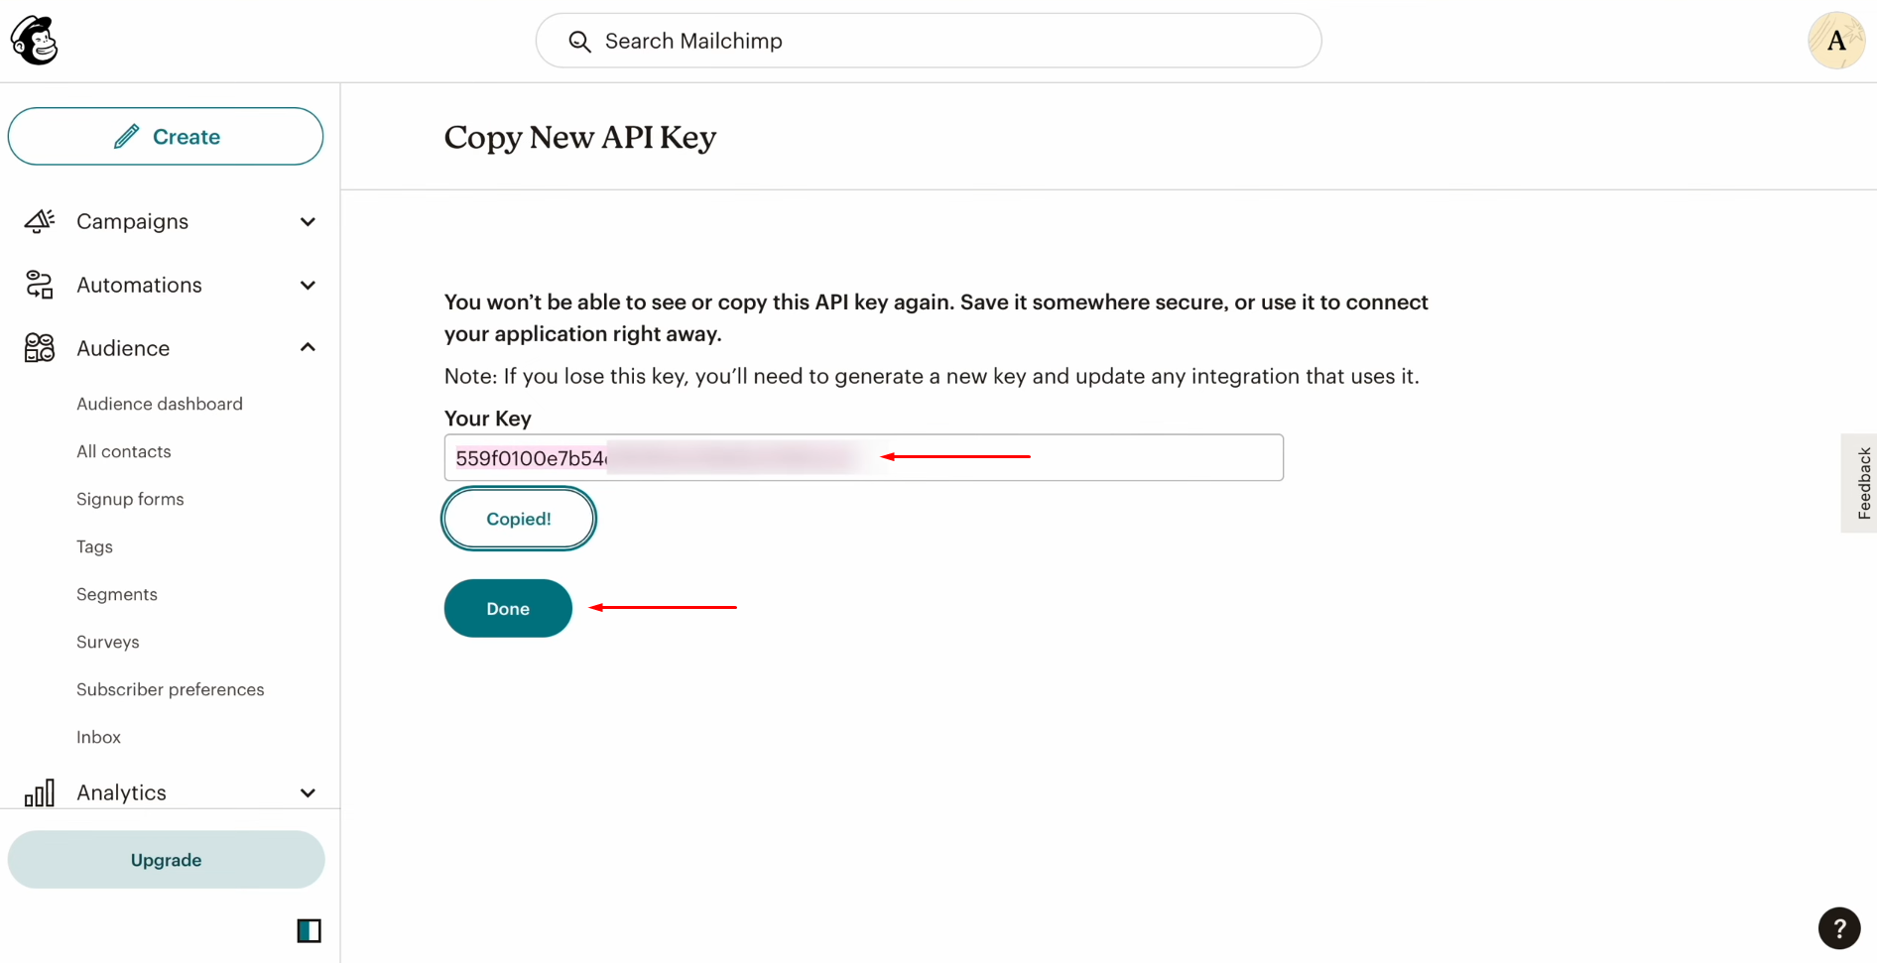Click the Create button
Screen dimensions: 1877x963
166,136
